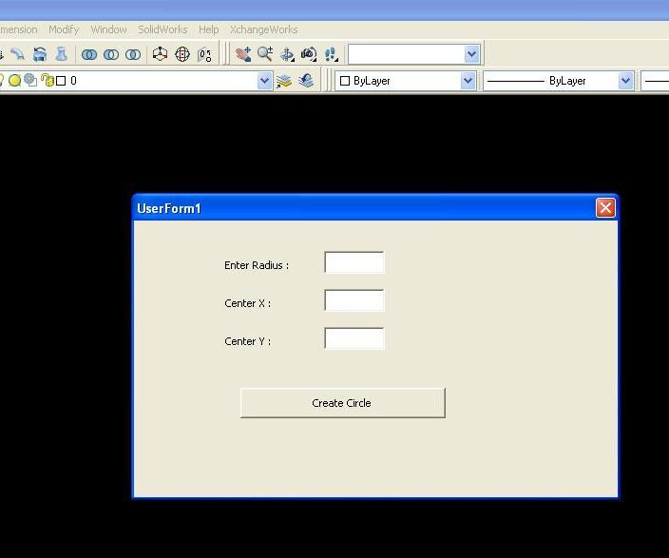The width and height of the screenshot is (669, 558).
Task: Select the solid Union icon
Action: (x=89, y=54)
